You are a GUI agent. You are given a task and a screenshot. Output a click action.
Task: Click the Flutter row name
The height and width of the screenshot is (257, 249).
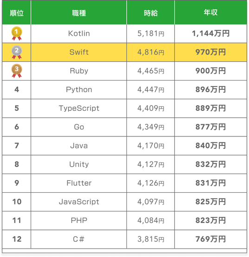[79, 183]
